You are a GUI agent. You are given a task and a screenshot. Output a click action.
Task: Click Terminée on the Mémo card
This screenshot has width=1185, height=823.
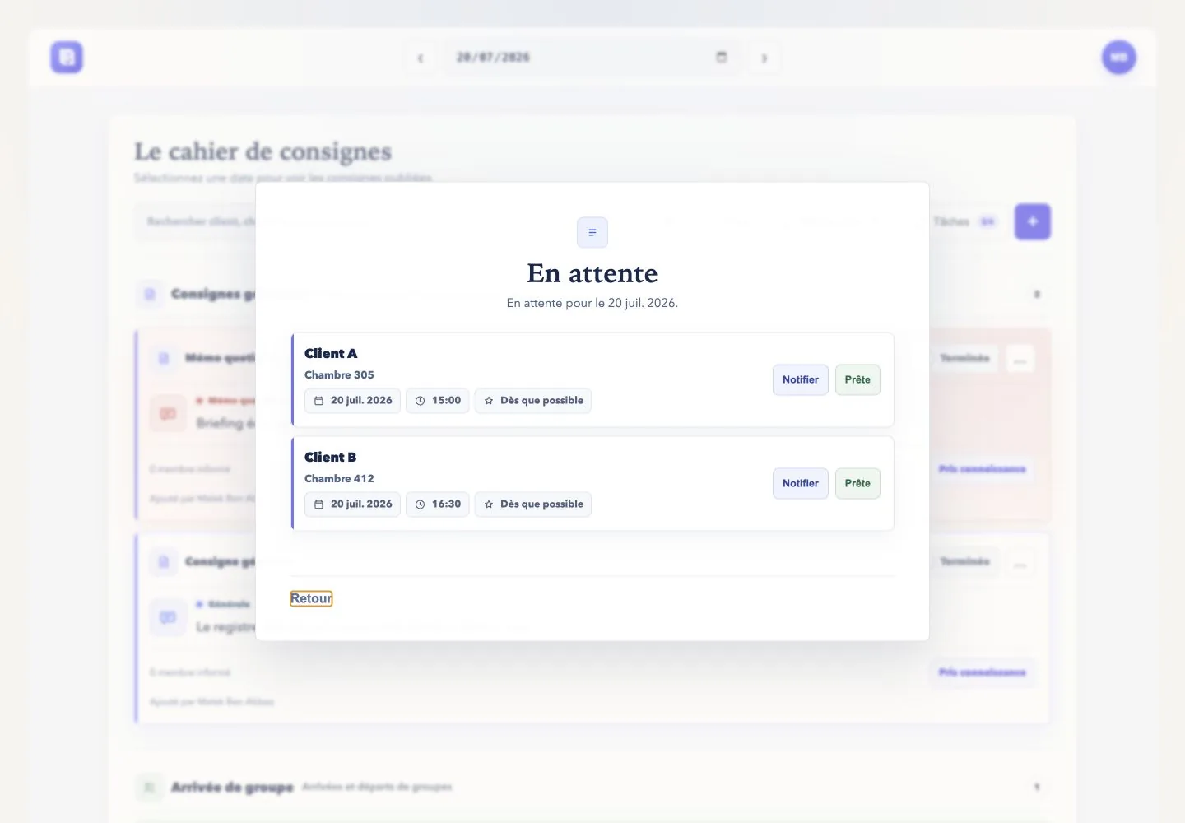pyautogui.click(x=964, y=358)
